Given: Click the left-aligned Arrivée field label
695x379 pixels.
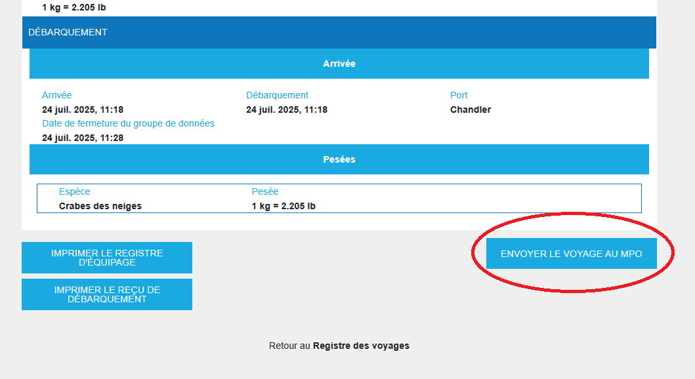Looking at the screenshot, I should (57, 95).
